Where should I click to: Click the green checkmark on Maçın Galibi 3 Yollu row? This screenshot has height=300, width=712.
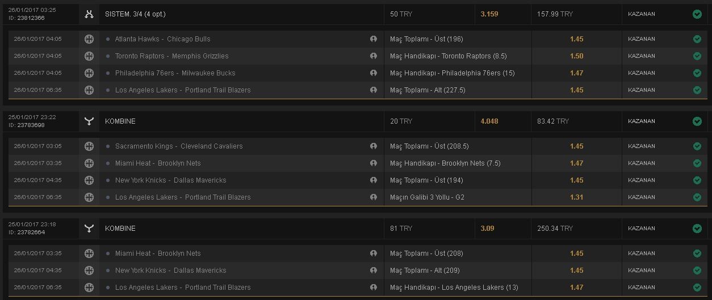click(x=697, y=197)
